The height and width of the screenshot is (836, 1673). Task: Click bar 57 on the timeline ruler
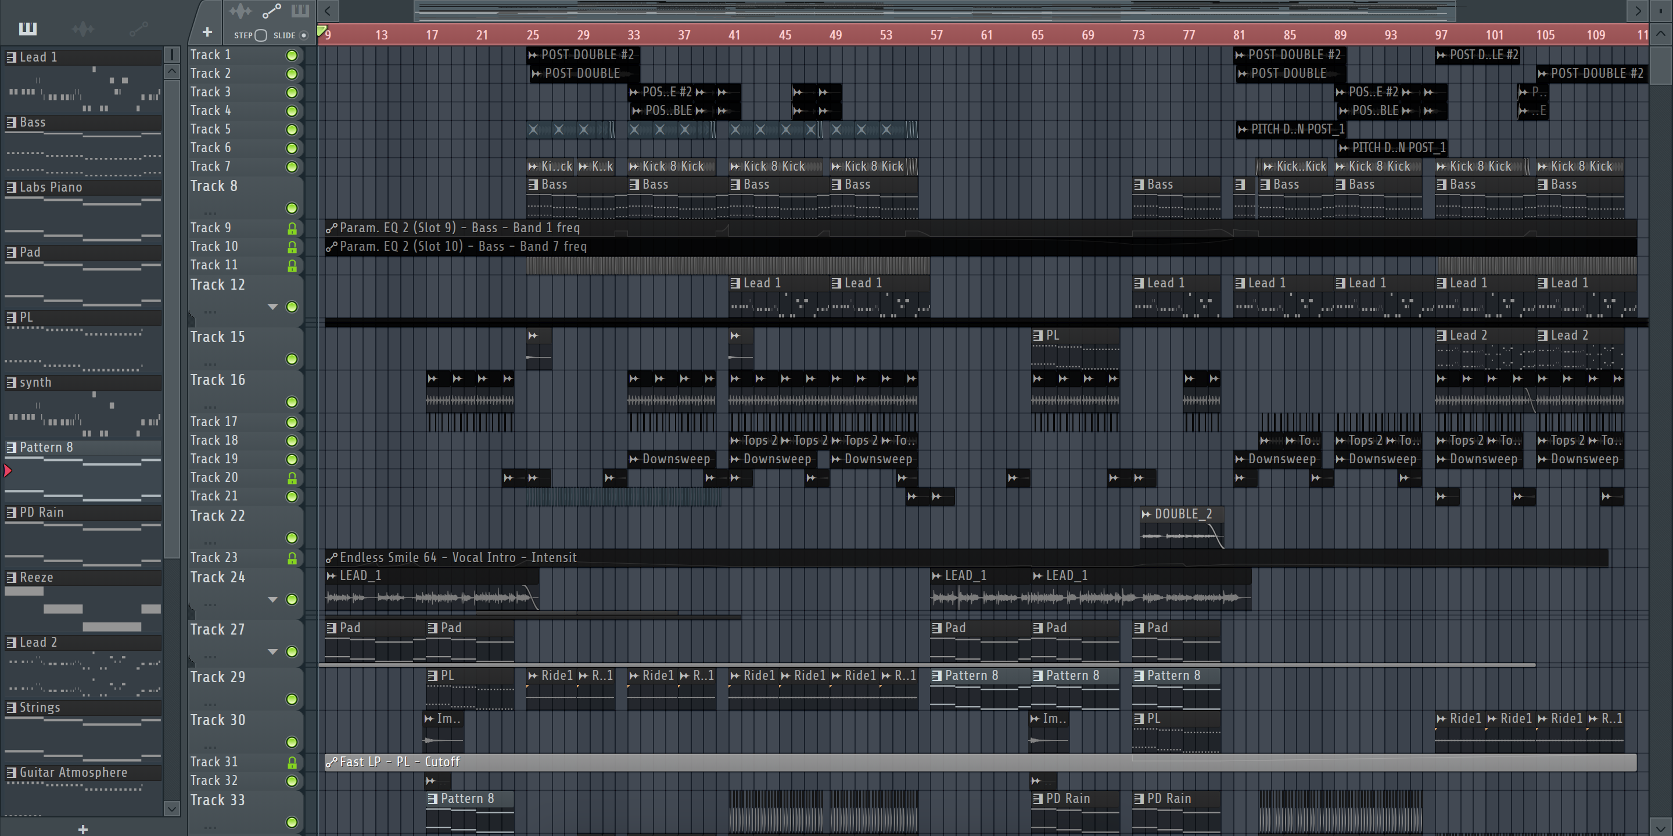[x=936, y=35]
